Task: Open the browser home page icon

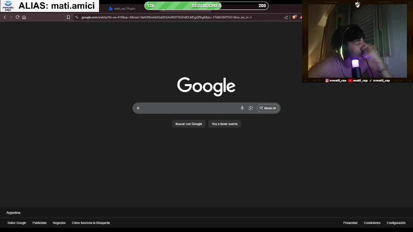Action: tap(24, 17)
